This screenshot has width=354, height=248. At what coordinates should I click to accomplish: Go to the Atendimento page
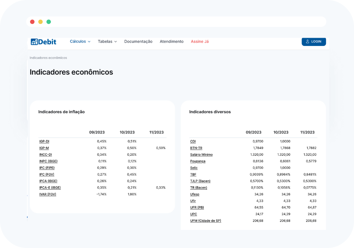(x=171, y=41)
